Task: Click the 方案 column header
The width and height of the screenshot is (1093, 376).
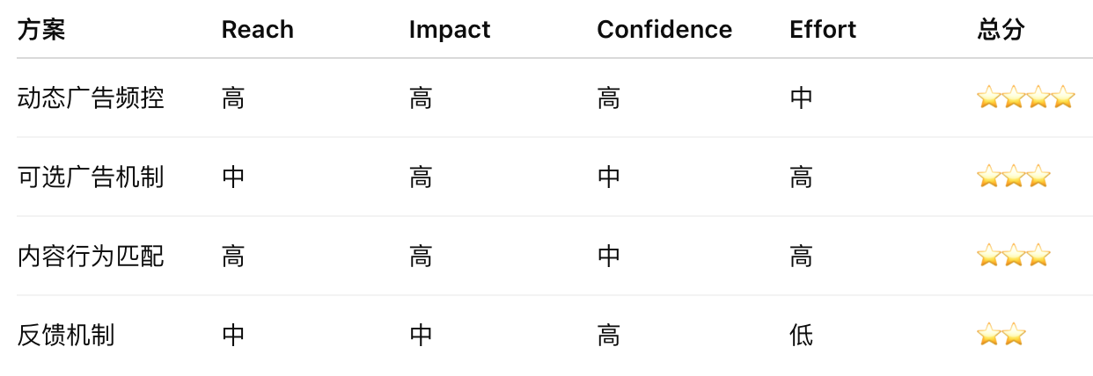Action: (x=41, y=30)
